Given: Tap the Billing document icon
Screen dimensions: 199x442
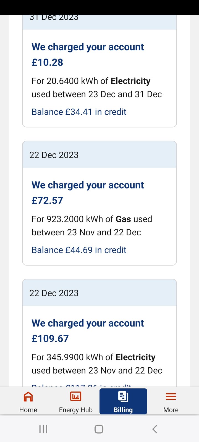Looking at the screenshot, I should point(123,396).
